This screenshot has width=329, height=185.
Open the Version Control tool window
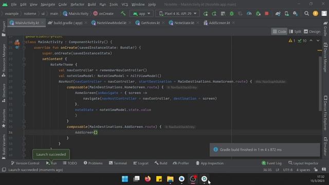25,163
